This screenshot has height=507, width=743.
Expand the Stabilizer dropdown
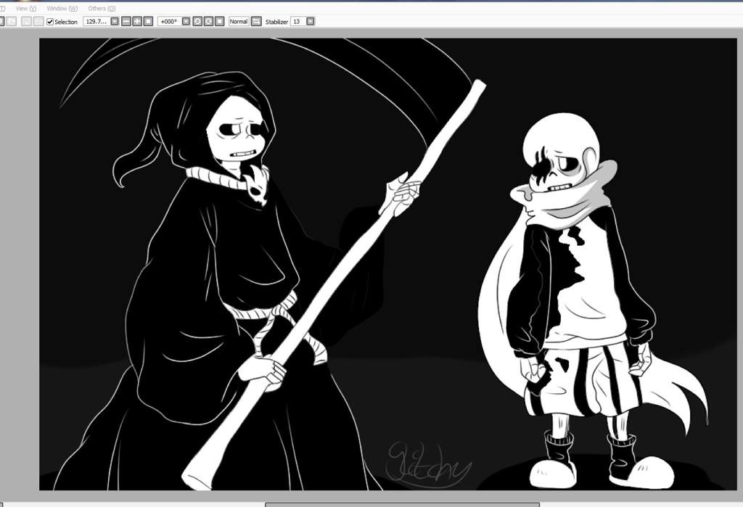311,21
